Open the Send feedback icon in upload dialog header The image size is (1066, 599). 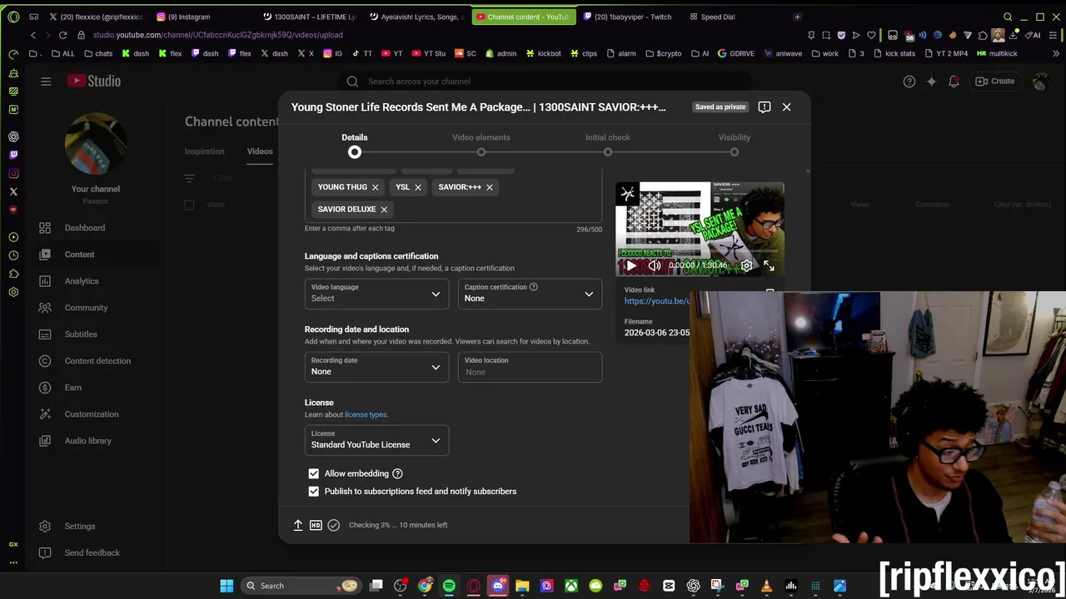765,106
